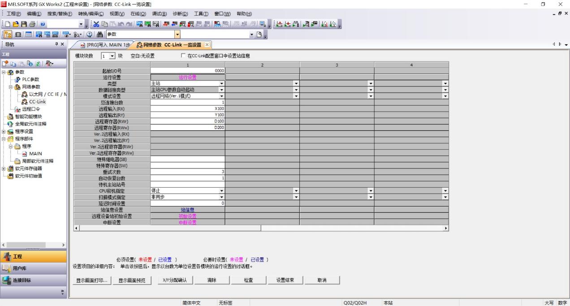Open the module count dropdown

(112, 56)
